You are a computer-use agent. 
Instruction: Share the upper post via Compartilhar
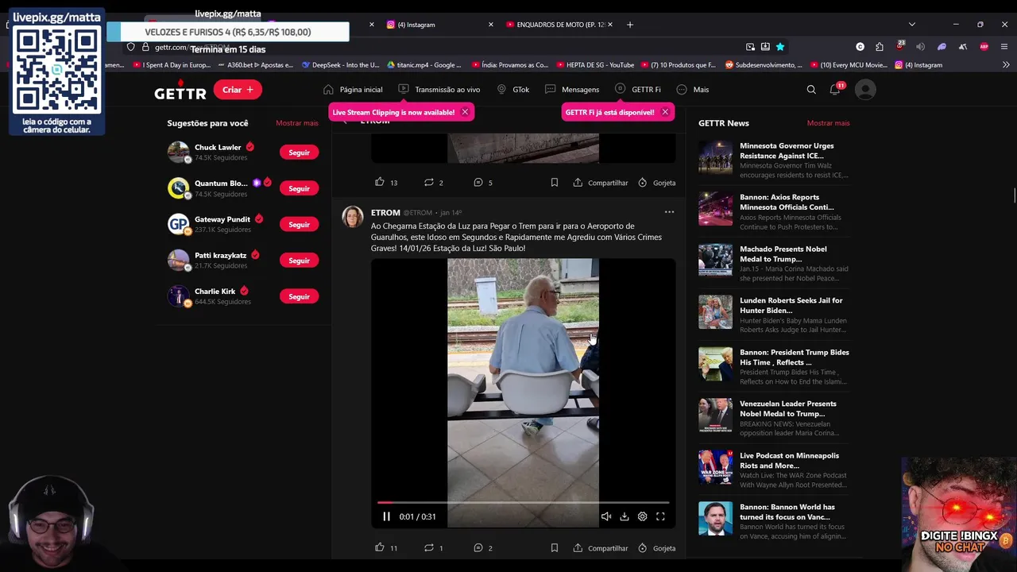tap(601, 183)
